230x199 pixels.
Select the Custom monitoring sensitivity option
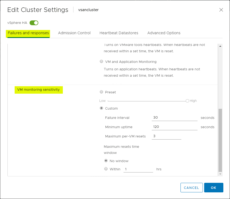[x=101, y=108]
